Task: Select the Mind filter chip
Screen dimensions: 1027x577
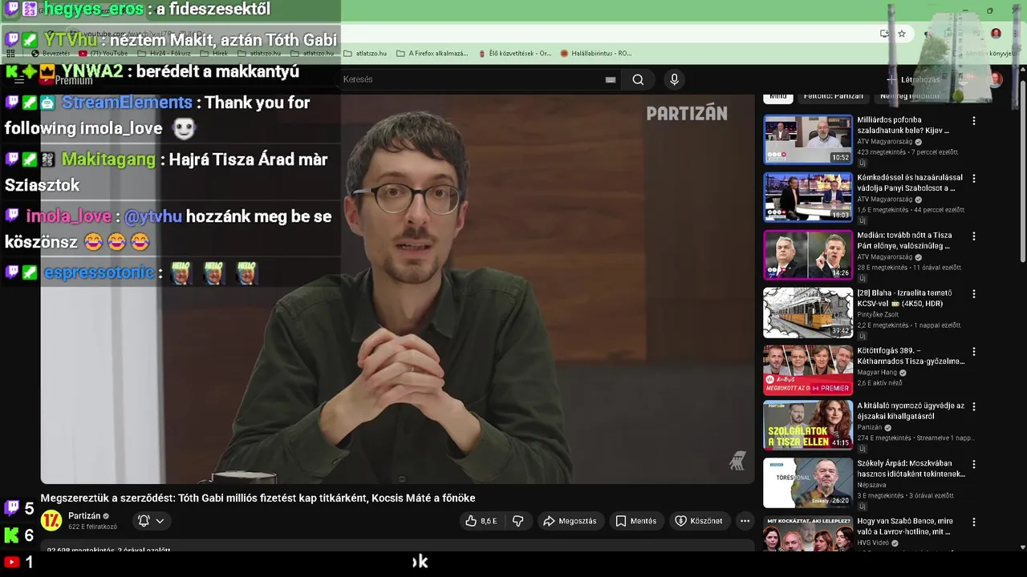Action: [x=778, y=96]
